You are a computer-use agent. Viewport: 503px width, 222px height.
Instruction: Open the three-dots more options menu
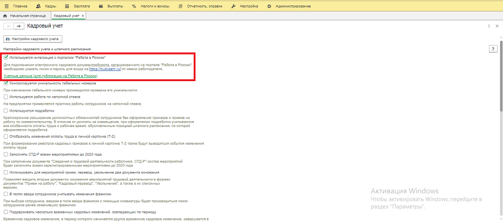click(489, 26)
